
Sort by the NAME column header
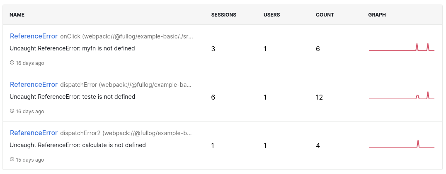tap(17, 15)
